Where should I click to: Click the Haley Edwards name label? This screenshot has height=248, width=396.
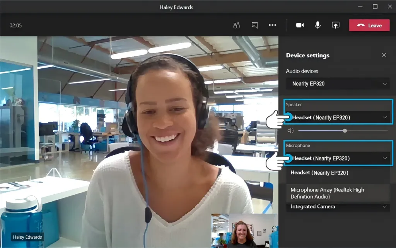[27, 237]
